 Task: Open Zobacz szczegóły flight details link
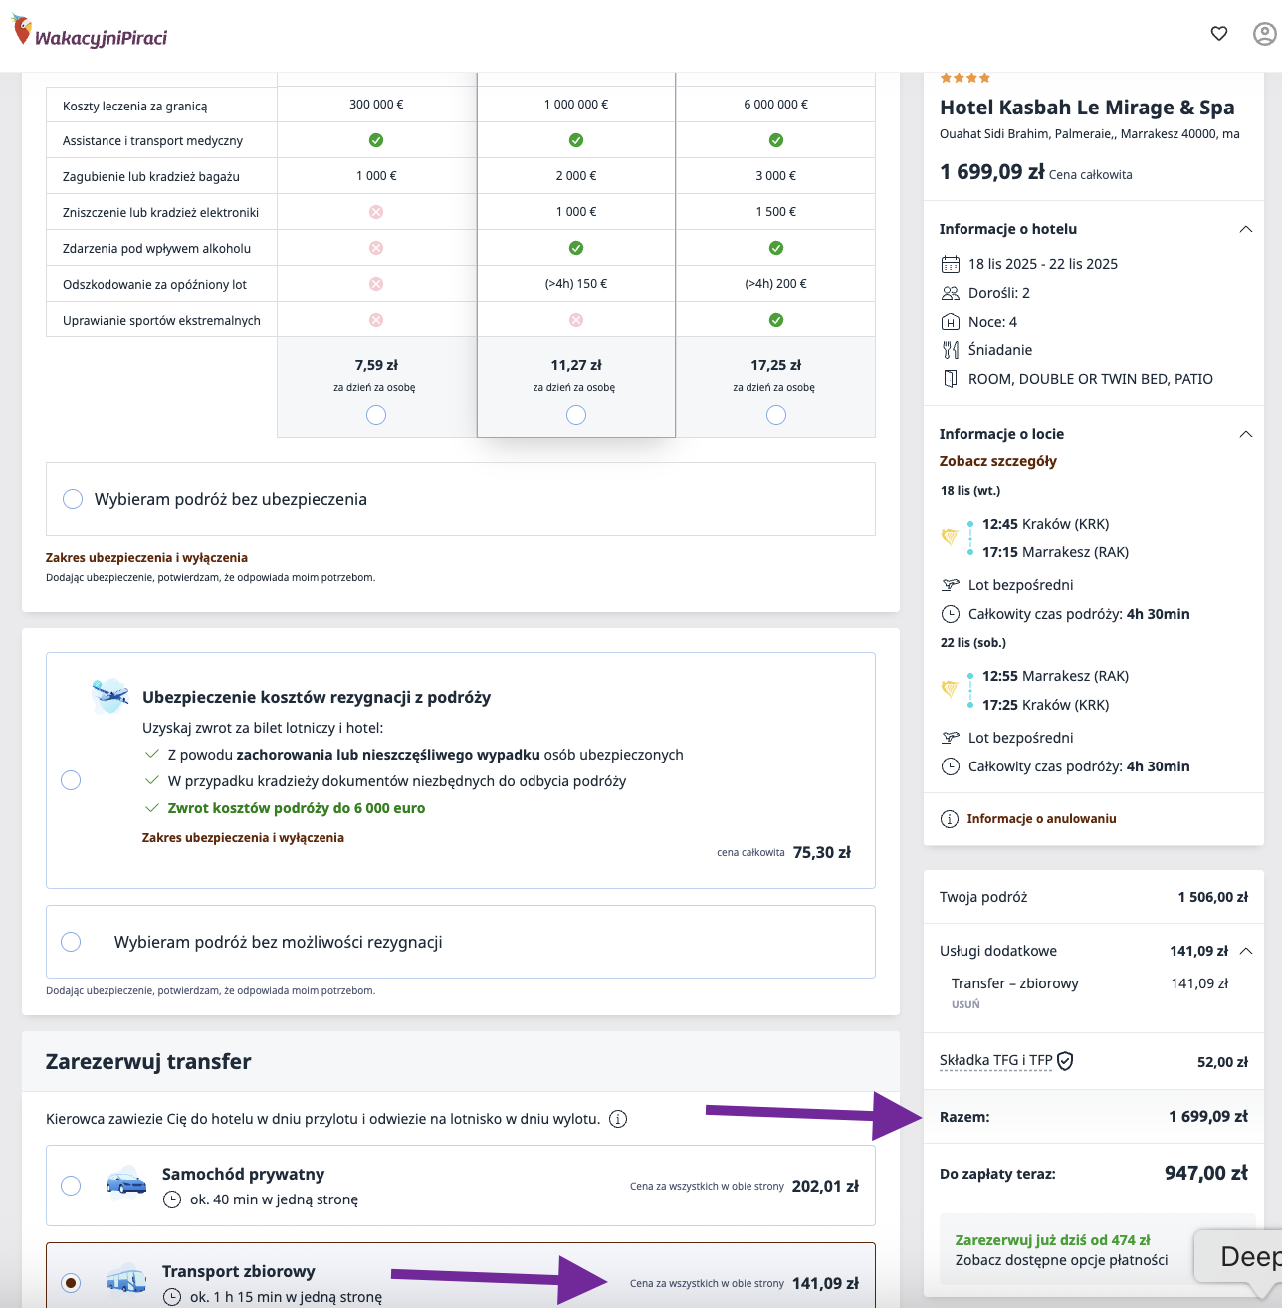pyautogui.click(x=997, y=461)
